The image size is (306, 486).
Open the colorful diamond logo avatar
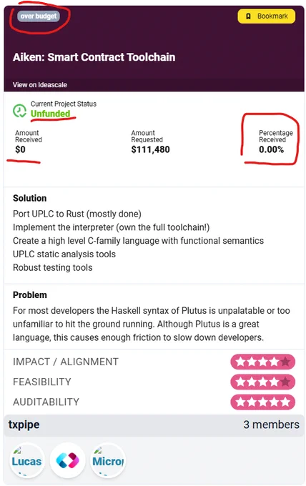tap(68, 460)
